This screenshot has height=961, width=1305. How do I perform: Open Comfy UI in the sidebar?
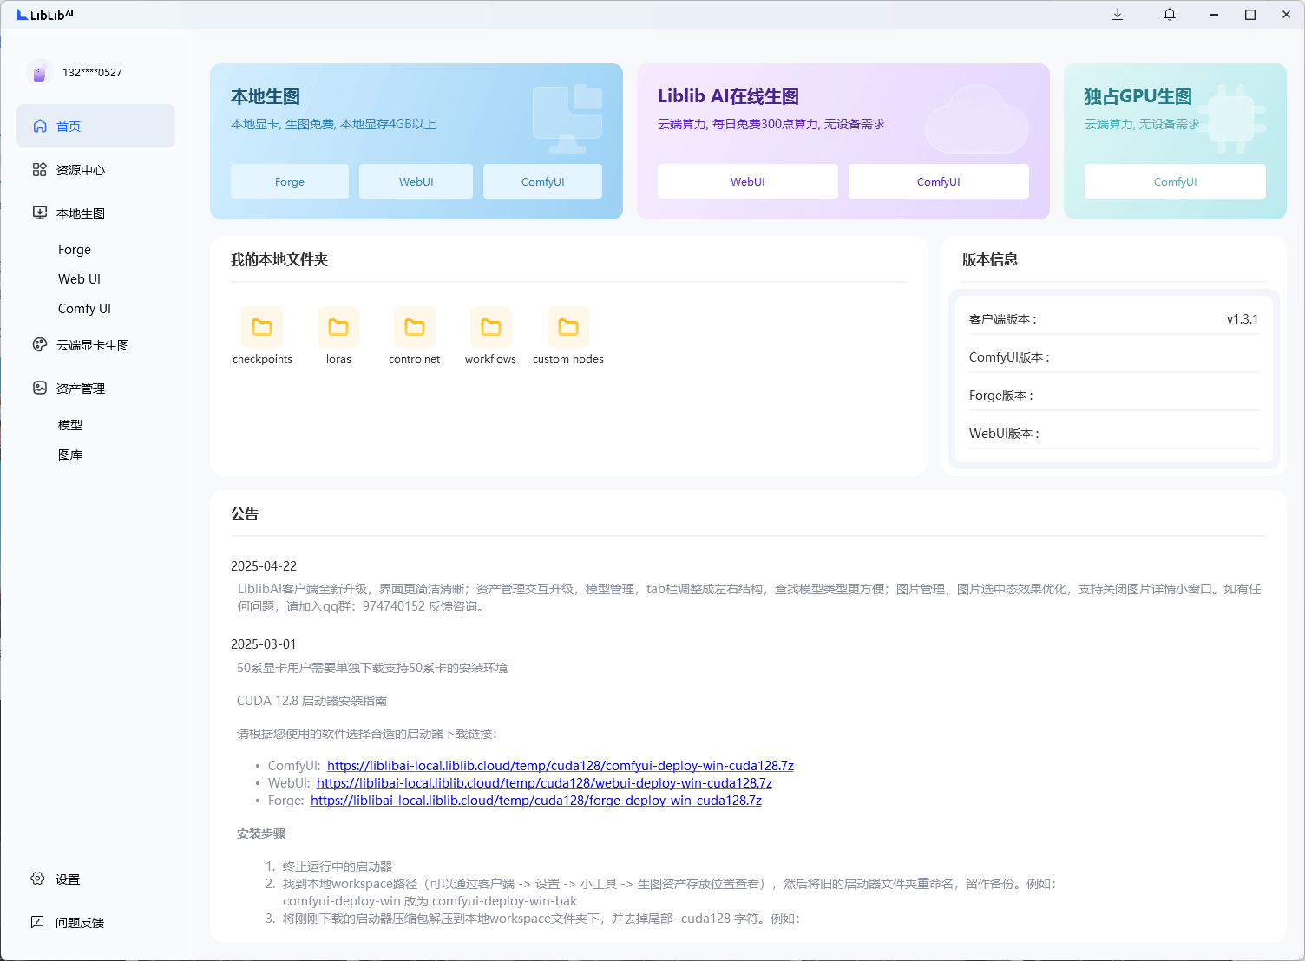tap(84, 309)
